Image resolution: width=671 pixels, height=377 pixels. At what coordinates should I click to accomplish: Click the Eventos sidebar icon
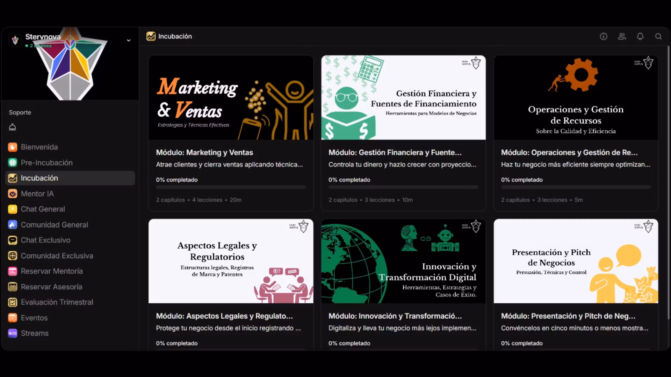point(13,318)
